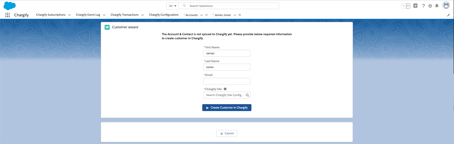Viewport: 454px width, 144px height.
Task: Open the global actions plus icon
Action: 416,6
